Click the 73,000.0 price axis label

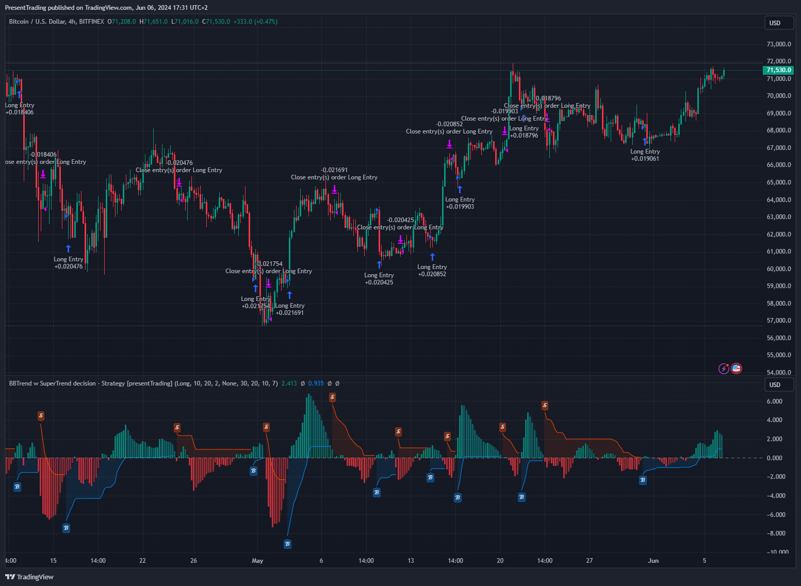779,44
